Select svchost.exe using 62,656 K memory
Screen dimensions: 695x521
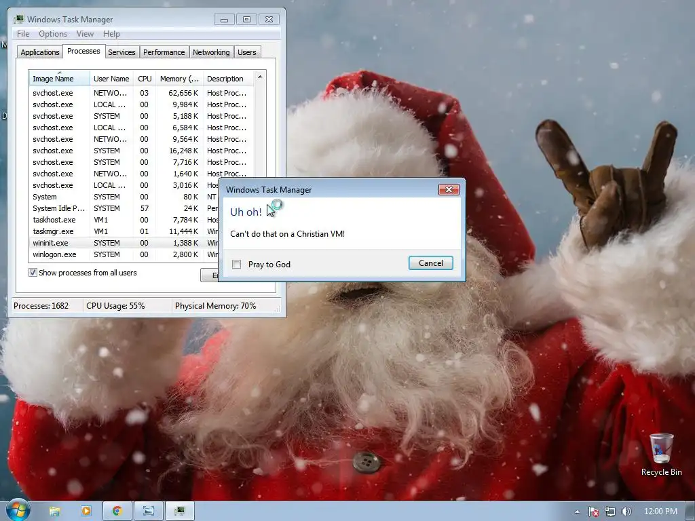pos(142,93)
